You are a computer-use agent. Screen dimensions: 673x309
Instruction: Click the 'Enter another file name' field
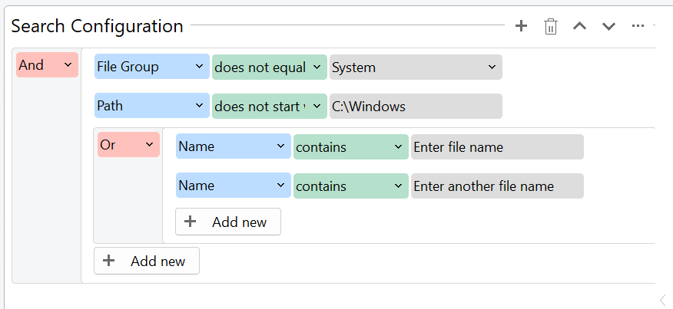[x=497, y=186]
